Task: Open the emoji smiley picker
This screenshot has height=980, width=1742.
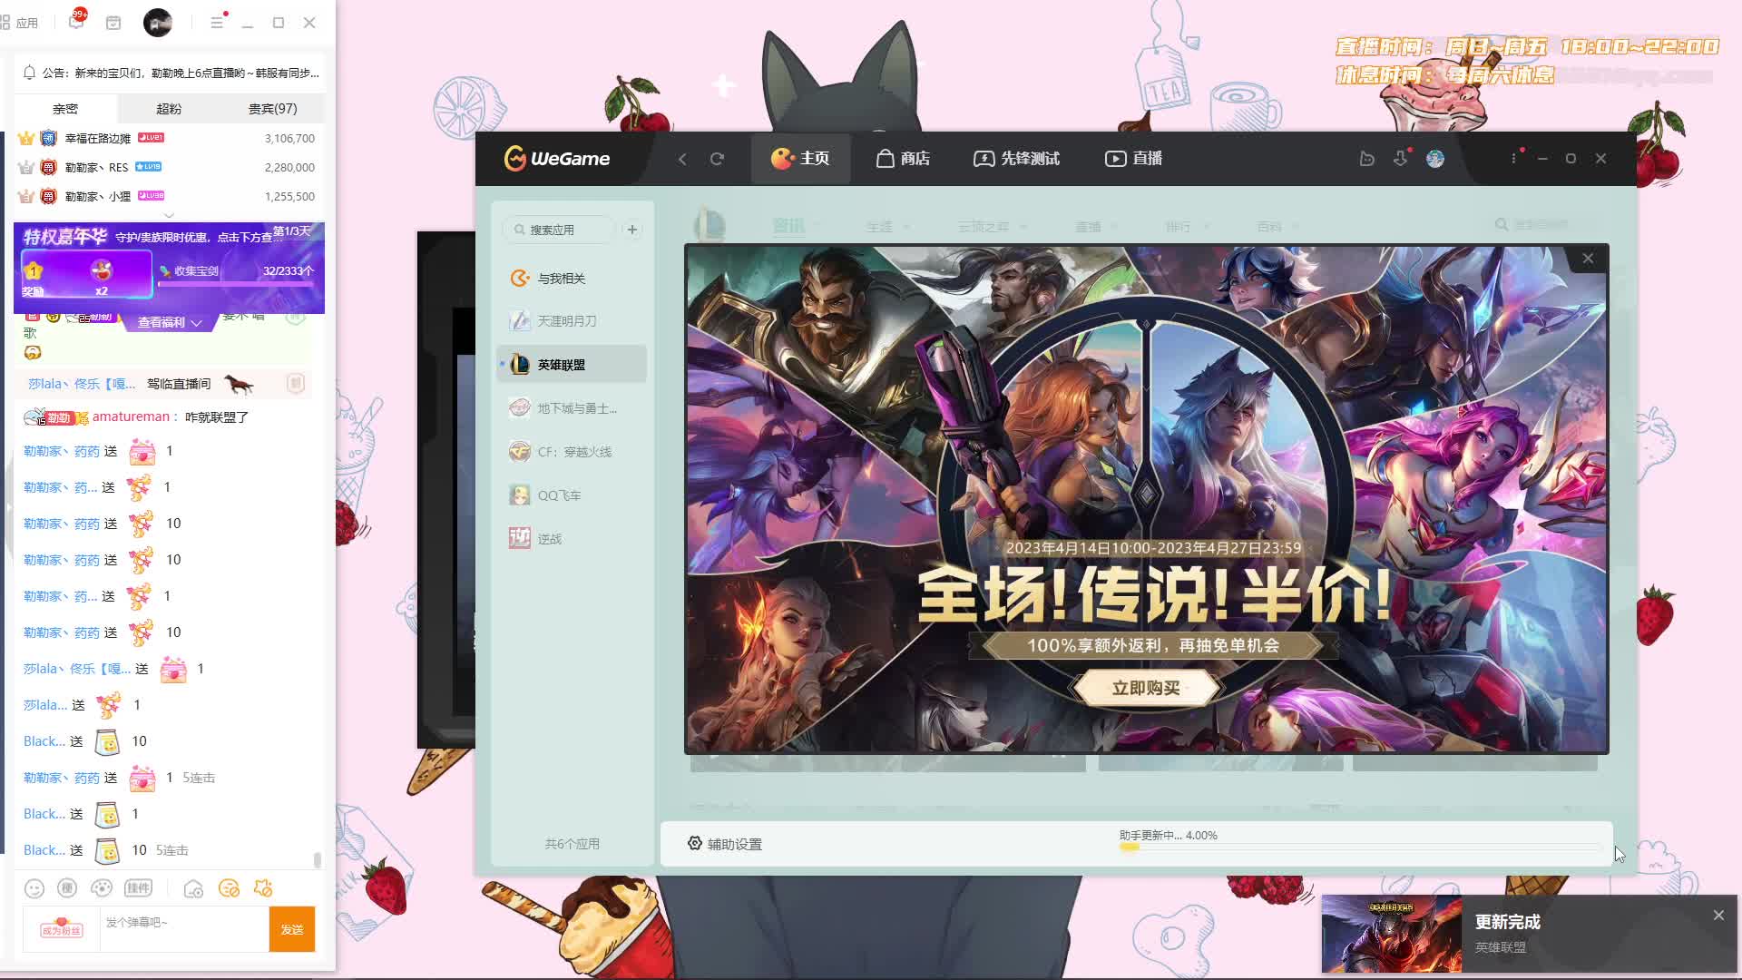Action: pos(34,888)
